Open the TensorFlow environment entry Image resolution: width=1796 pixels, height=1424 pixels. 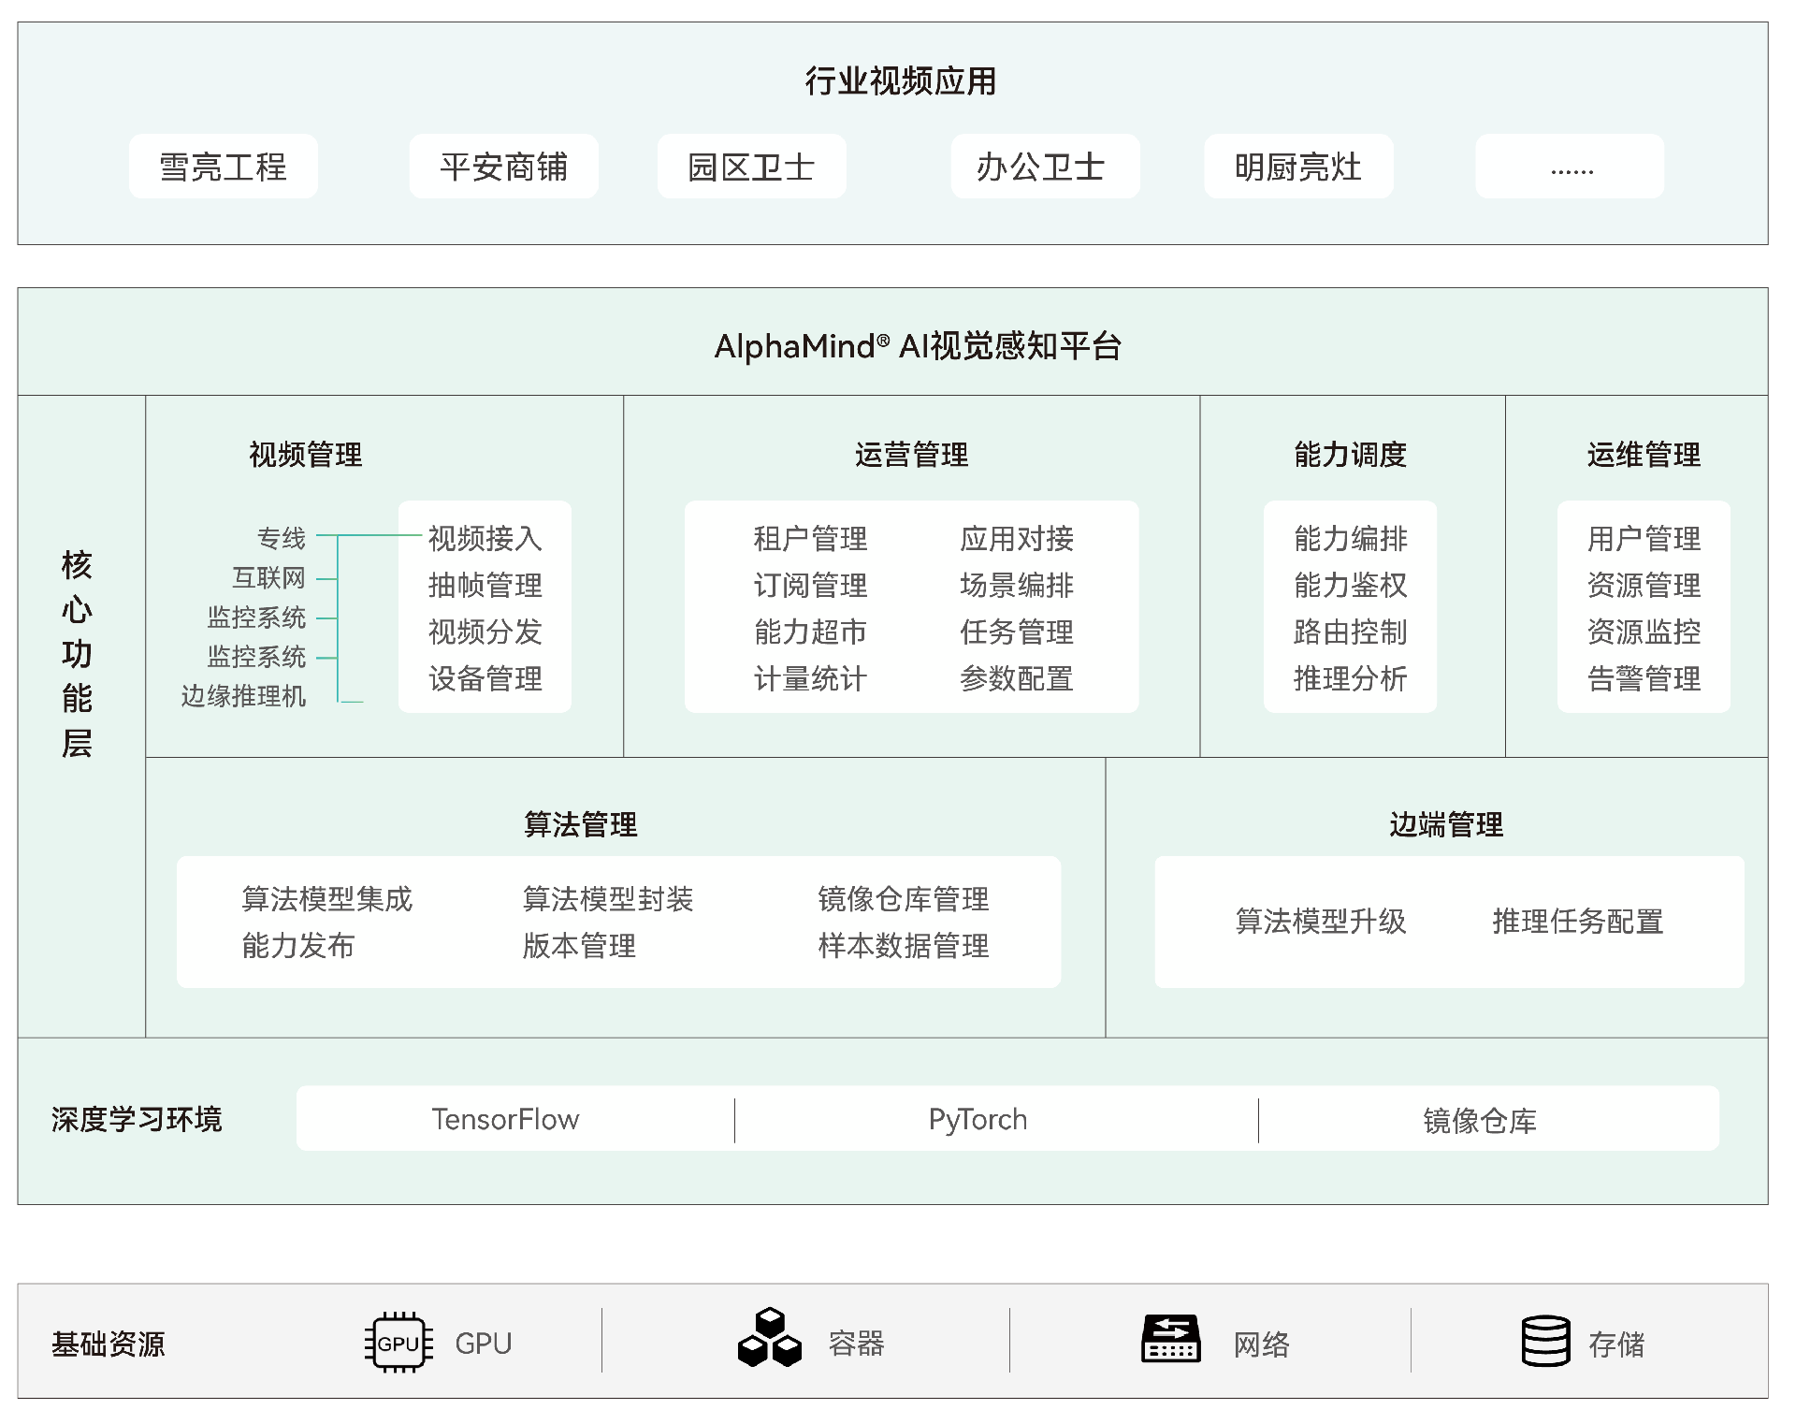coord(505,1119)
